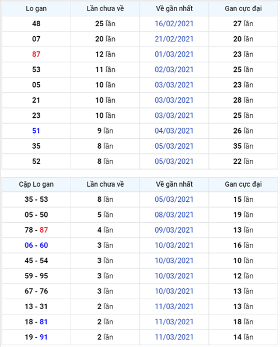Screen dimensions: 280x347
Task: Click the Cặp Lo gan column header
Action: pyautogui.click(x=36, y=184)
